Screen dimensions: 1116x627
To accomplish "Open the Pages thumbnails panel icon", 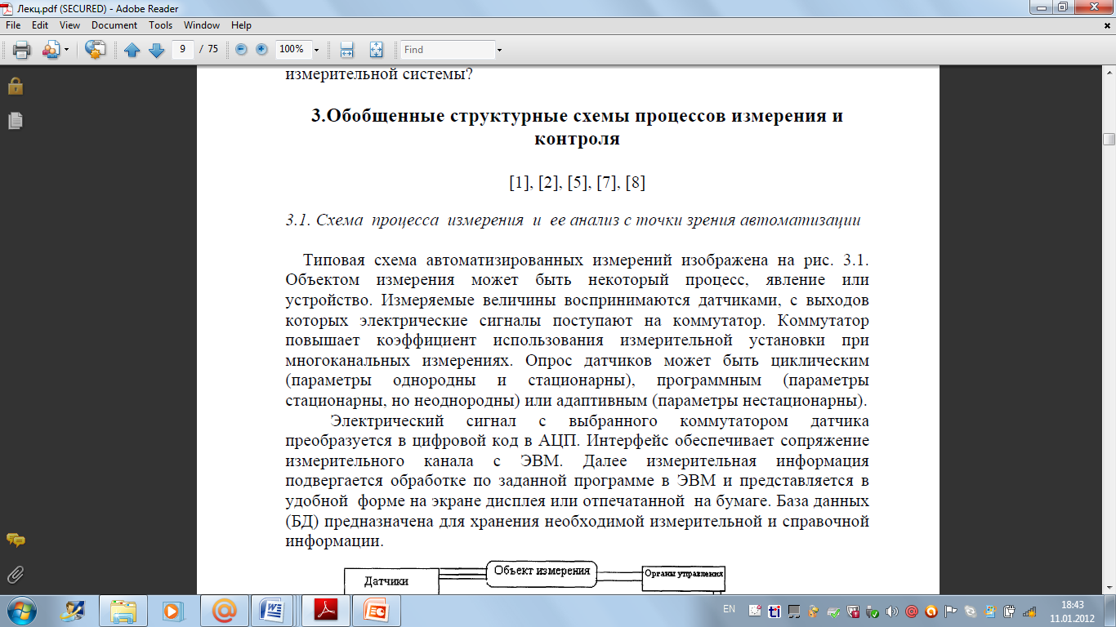I will tap(15, 121).
